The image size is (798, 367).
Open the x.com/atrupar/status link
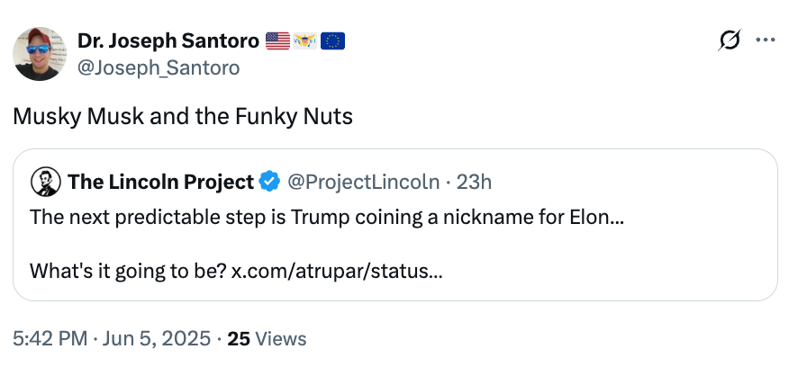[337, 270]
